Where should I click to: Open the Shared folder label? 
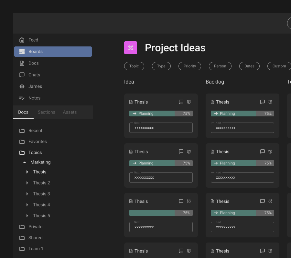pos(36,238)
